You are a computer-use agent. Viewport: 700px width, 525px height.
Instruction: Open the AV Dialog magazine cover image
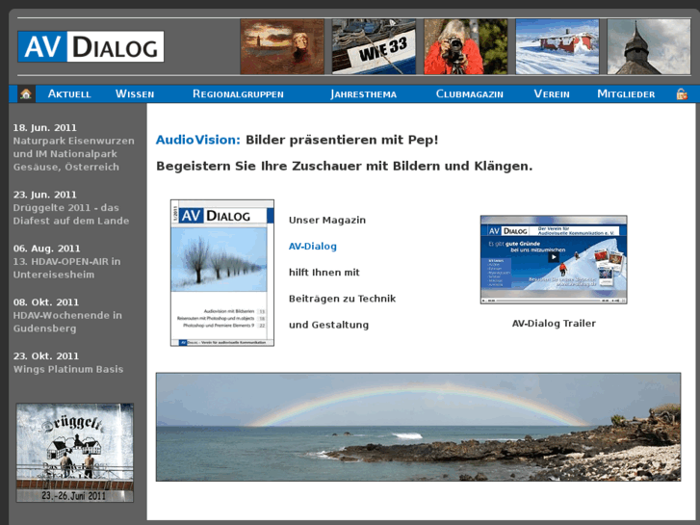click(x=222, y=273)
